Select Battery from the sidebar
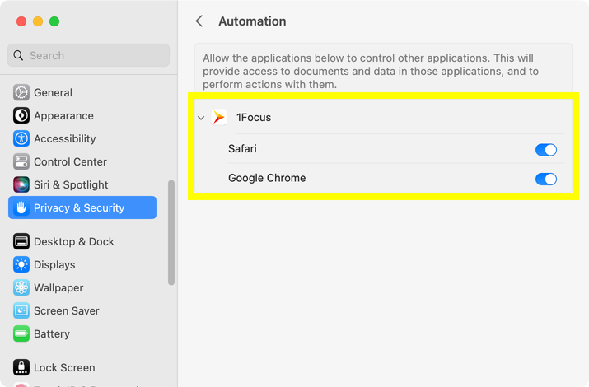589x387 pixels. pos(51,334)
